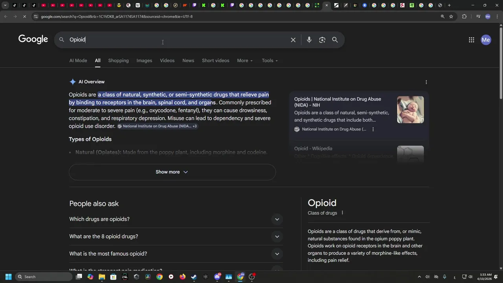Click the Windows taskbar Search box

pyautogui.click(x=44, y=277)
